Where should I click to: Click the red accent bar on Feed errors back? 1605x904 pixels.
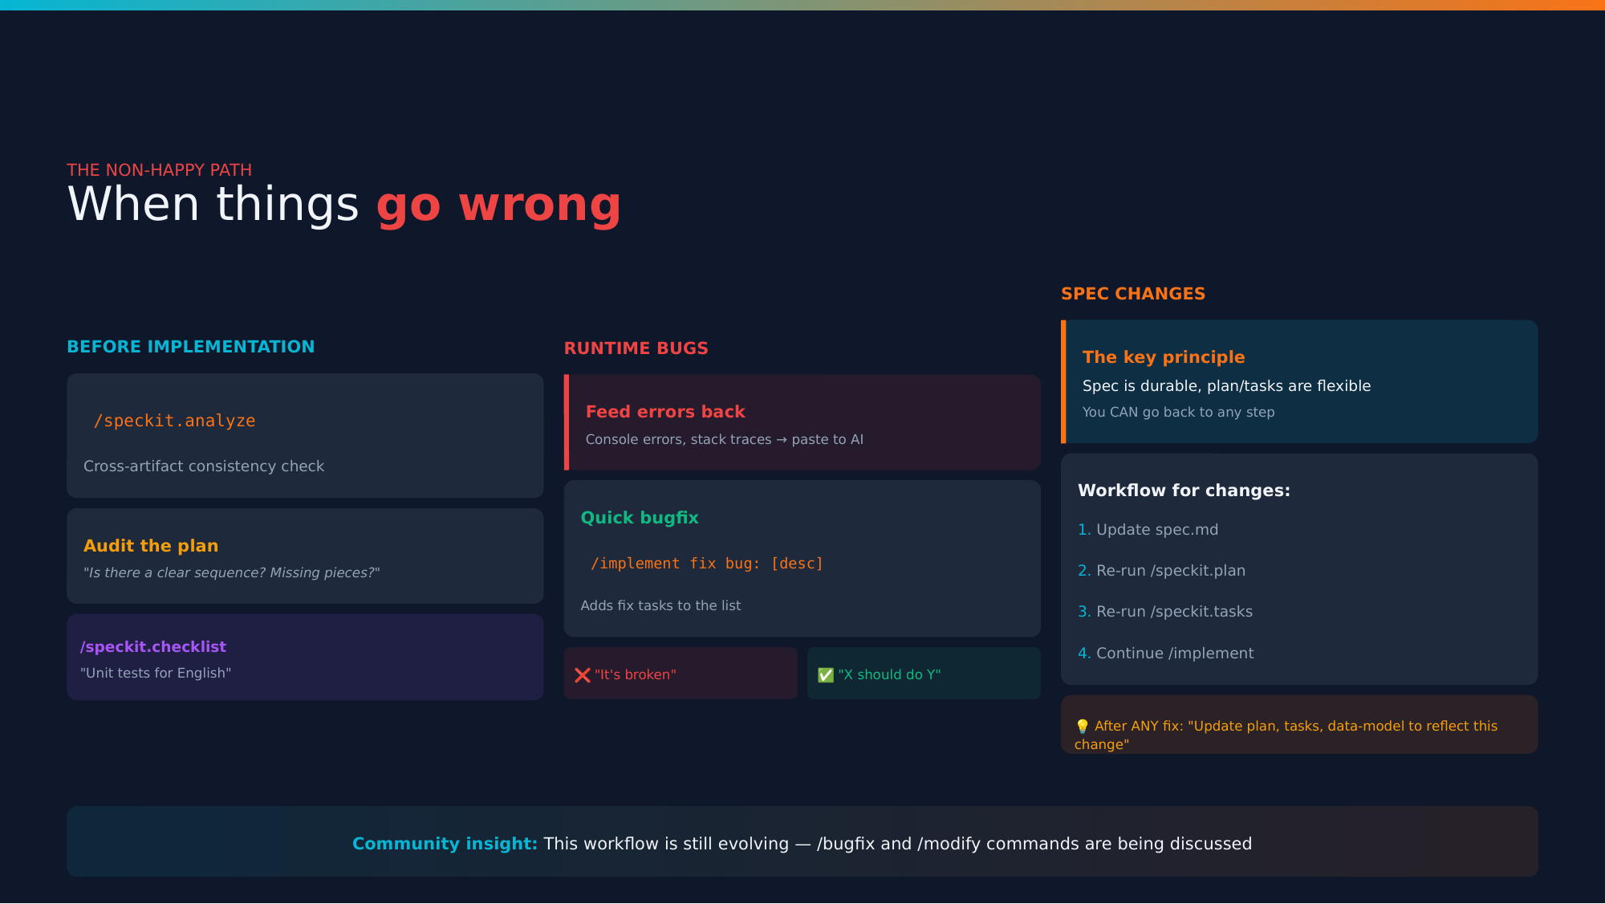567,422
